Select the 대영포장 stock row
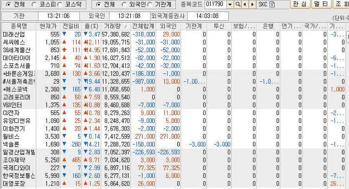 (x=174, y=184)
